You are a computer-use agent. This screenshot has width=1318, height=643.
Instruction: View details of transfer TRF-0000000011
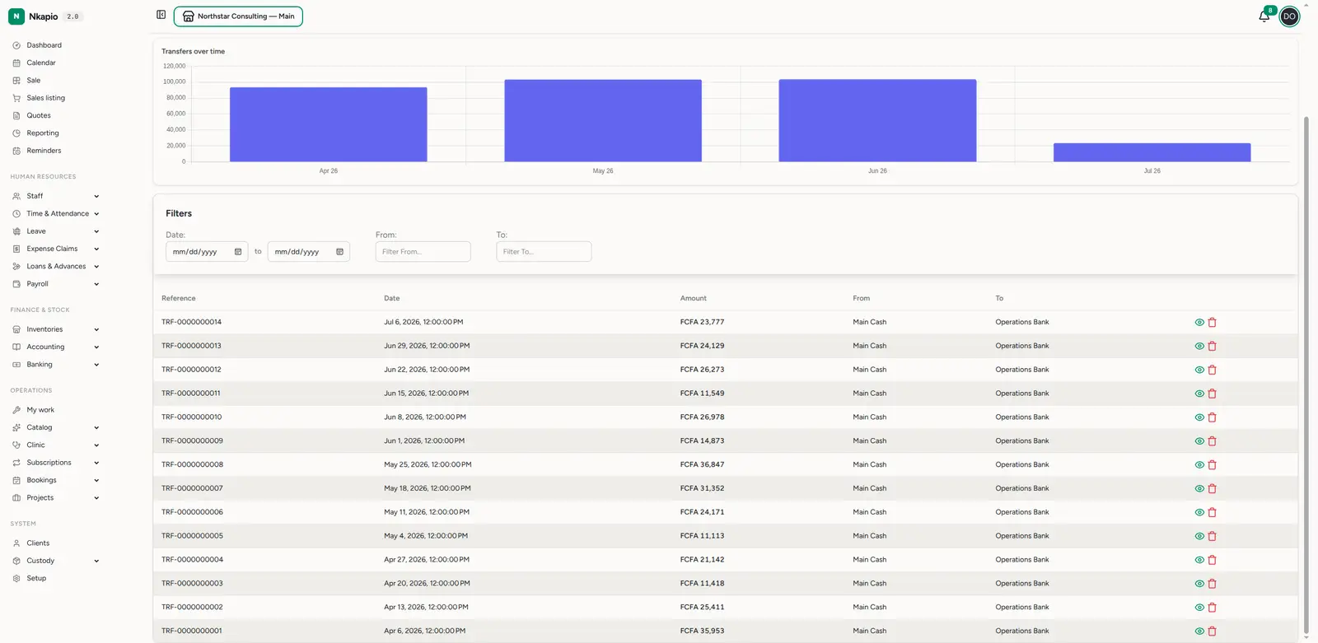pos(1199,394)
